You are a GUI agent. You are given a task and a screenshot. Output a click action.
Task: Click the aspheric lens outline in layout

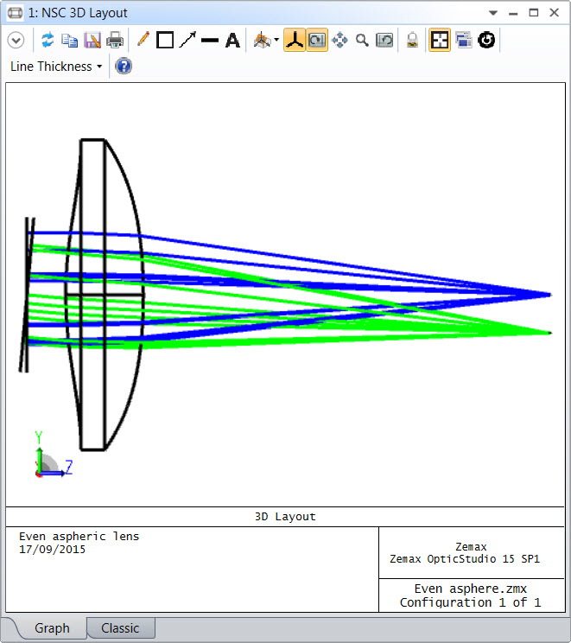[x=105, y=295]
